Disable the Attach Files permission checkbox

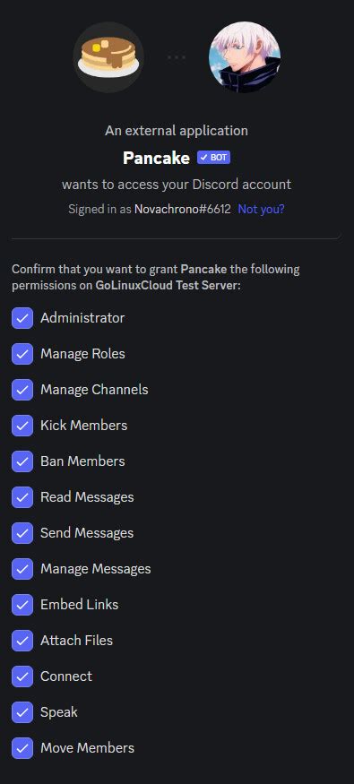pos(22,641)
